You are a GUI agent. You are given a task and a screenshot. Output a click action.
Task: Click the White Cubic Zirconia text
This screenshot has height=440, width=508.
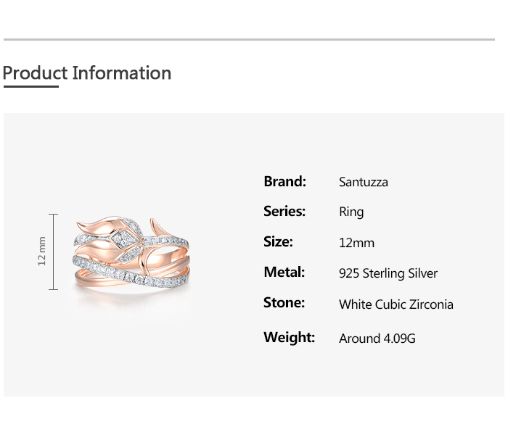pyautogui.click(x=396, y=304)
